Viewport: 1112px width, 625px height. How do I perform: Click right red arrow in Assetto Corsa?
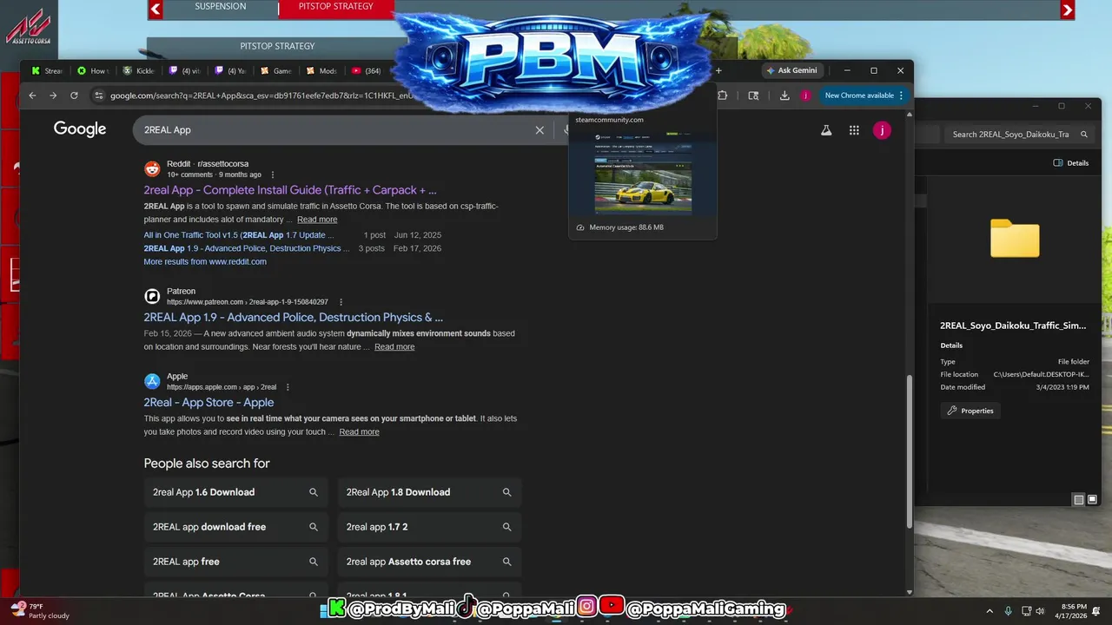click(x=1068, y=10)
